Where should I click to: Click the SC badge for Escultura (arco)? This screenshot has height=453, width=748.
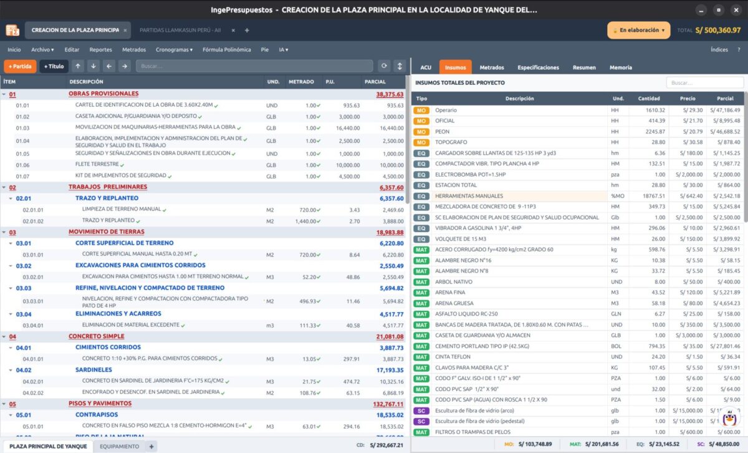tap(421, 411)
